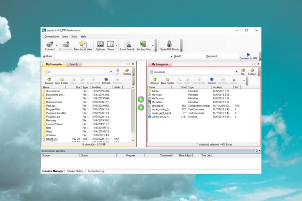Image resolution: width=302 pixels, height=201 pixels.
Task: Click the Connect toolbar icon
Action: tap(50, 46)
